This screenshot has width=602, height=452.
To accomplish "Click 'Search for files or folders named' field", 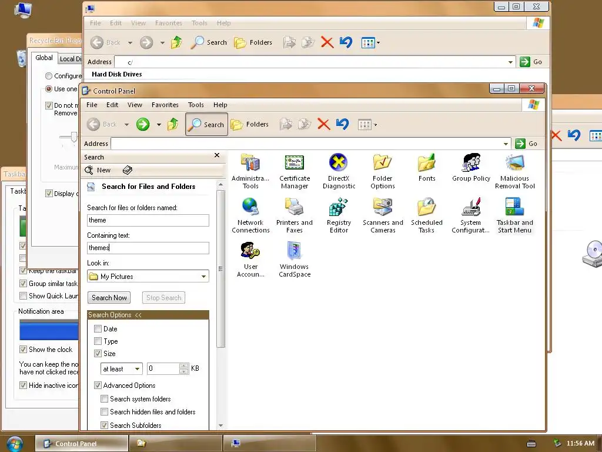I will (x=148, y=220).
